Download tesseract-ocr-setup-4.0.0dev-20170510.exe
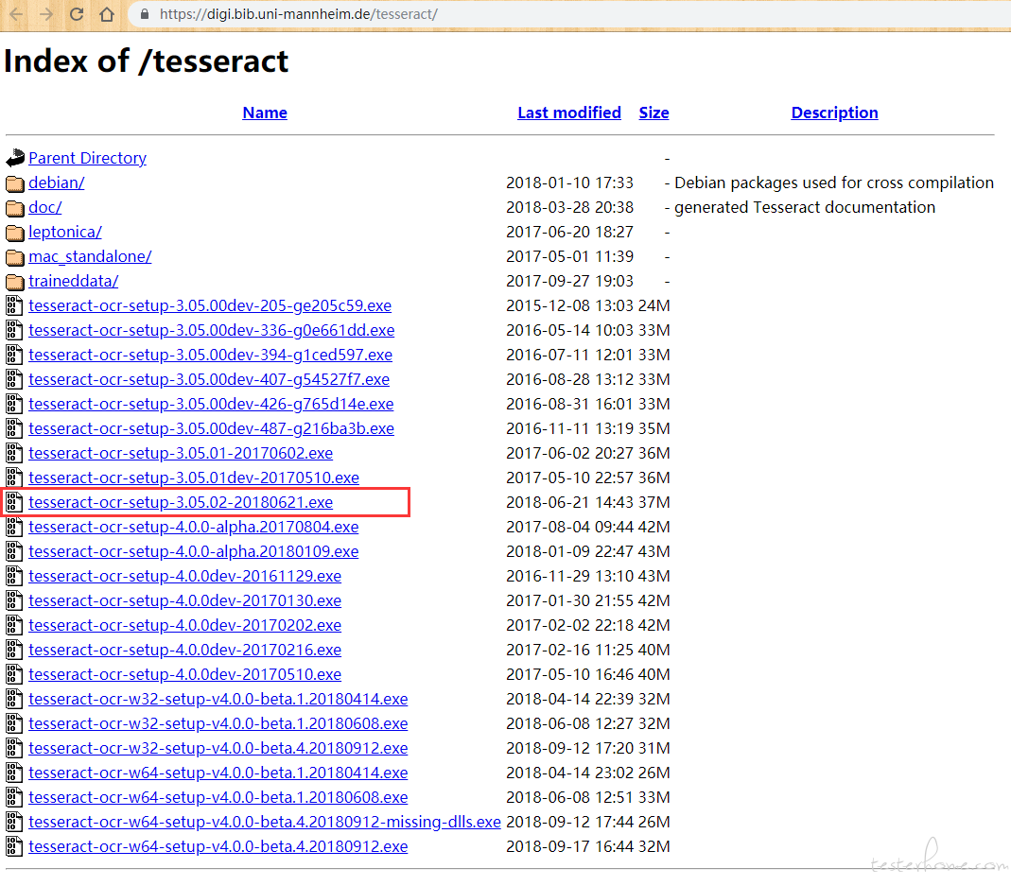 pos(185,674)
